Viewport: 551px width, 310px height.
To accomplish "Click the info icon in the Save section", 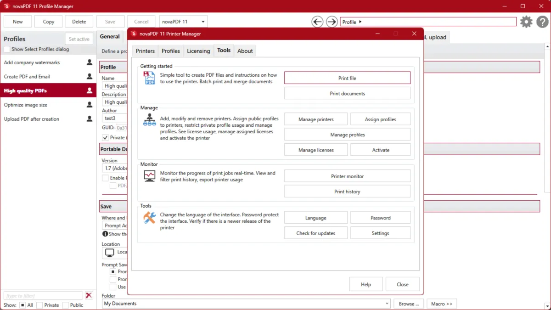I will (105, 234).
